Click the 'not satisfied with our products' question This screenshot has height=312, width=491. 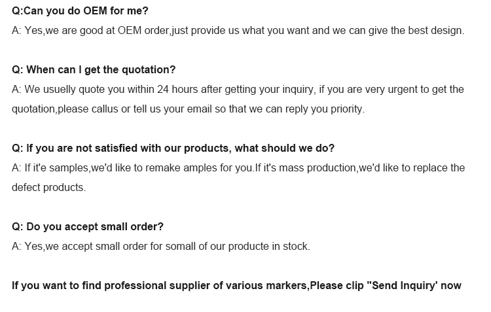[x=173, y=148]
